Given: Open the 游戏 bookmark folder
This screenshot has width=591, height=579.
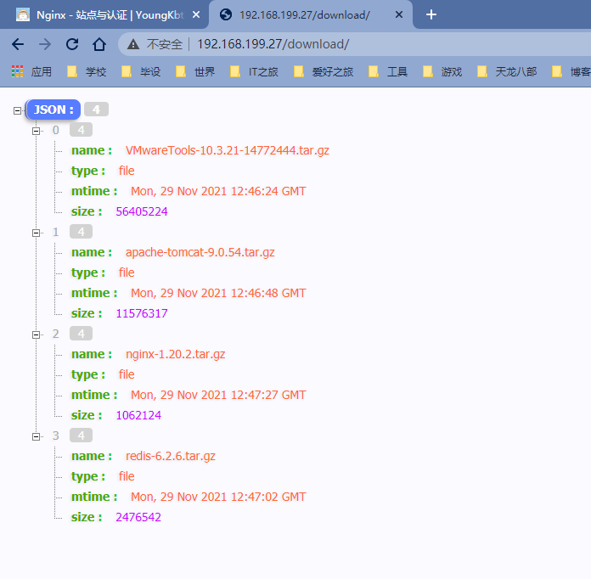Looking at the screenshot, I should point(442,71).
